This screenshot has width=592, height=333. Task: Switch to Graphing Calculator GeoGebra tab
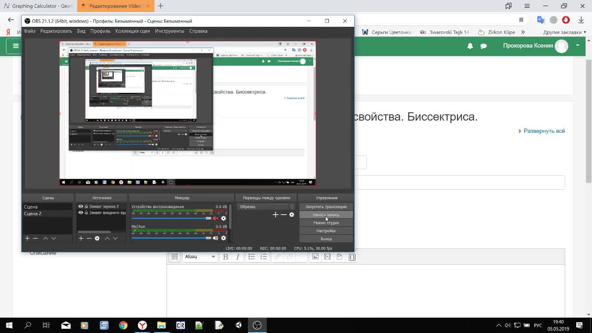click(x=38, y=6)
